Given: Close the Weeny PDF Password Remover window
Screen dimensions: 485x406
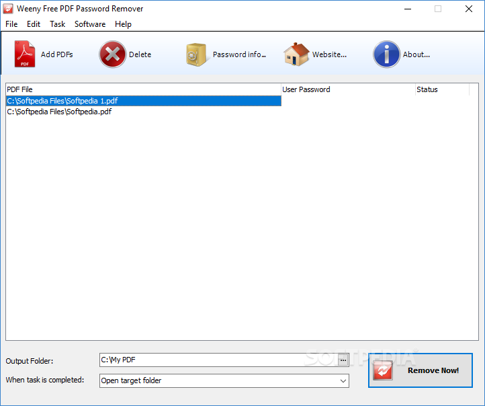Looking at the screenshot, I should coord(469,9).
